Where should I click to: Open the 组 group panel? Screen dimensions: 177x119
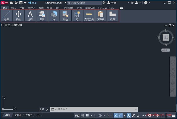point(77,16)
